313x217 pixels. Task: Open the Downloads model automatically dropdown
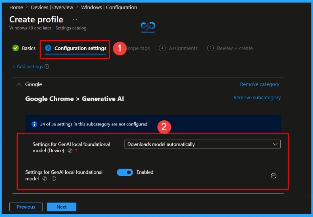(202, 144)
